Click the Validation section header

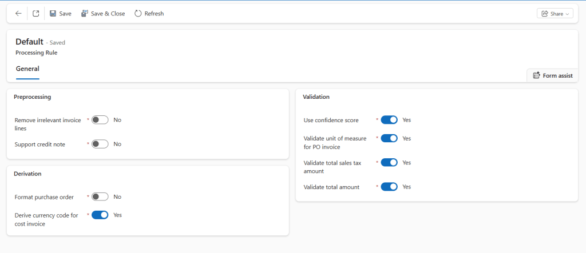click(316, 97)
